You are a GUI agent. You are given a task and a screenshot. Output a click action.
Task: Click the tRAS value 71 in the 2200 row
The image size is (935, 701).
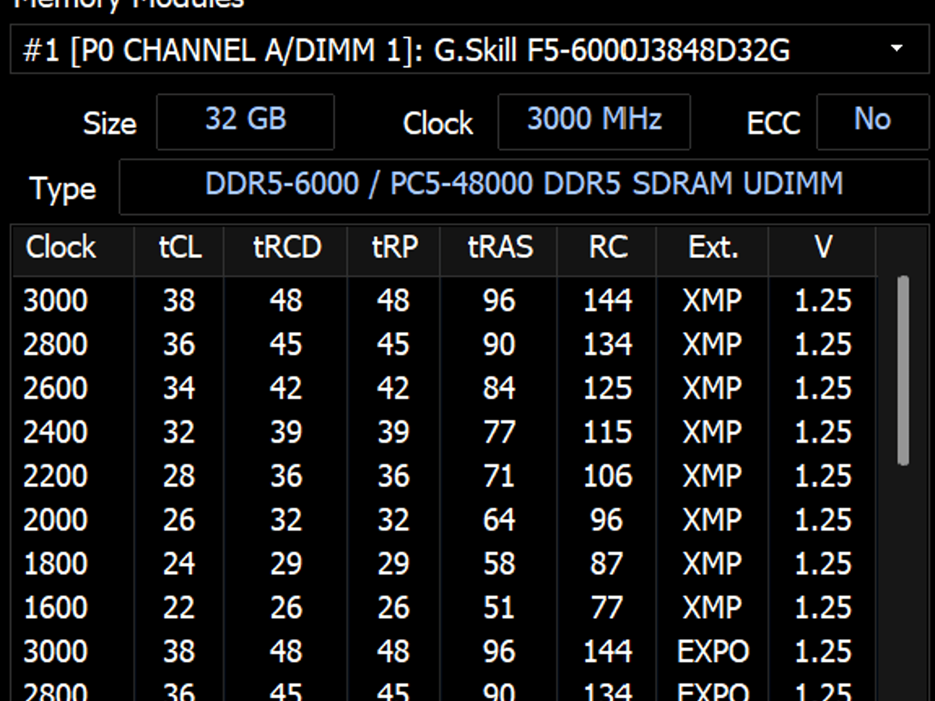pyautogui.click(x=499, y=476)
